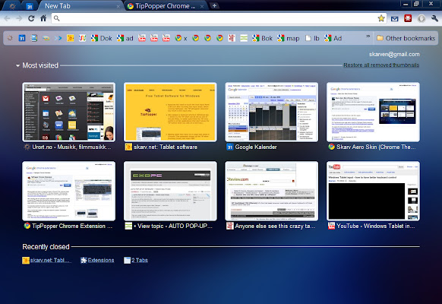Screen dimensions: 442x304
Task: Open the white 'W' zigzag bookmark icon
Action: [x=82, y=38]
